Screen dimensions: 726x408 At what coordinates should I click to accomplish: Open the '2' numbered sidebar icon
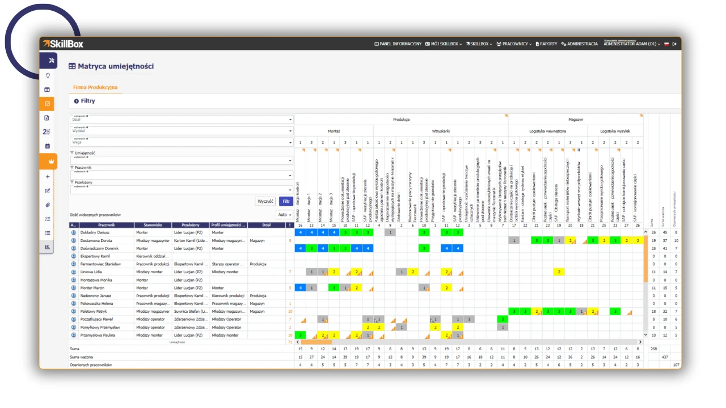(47, 131)
